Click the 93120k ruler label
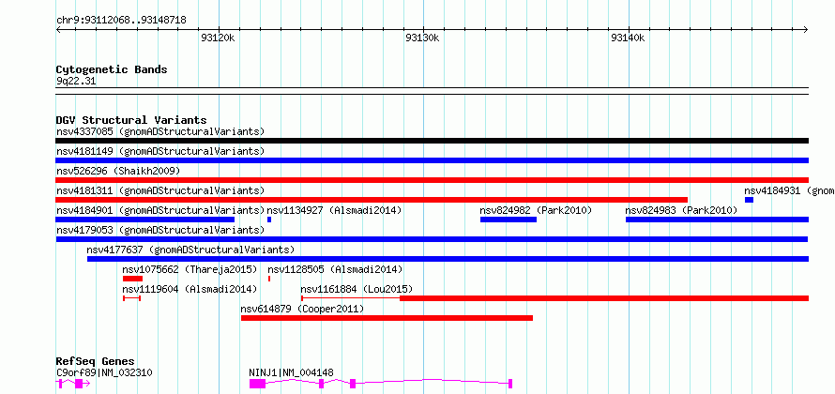 point(219,38)
